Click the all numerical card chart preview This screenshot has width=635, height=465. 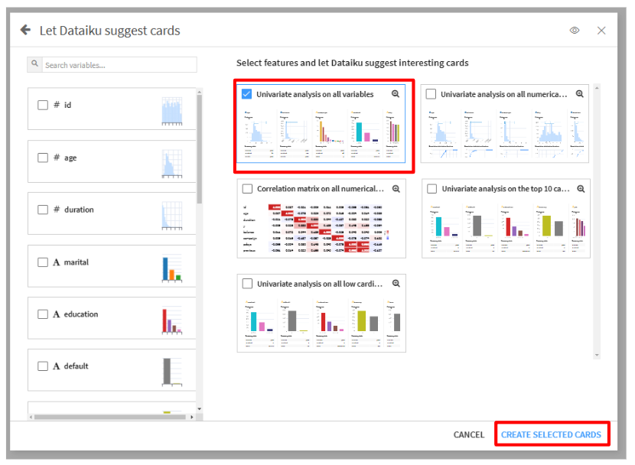tap(506, 133)
